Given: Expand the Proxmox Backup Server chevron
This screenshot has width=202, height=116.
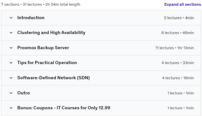Looking at the screenshot, I should click(11, 48).
